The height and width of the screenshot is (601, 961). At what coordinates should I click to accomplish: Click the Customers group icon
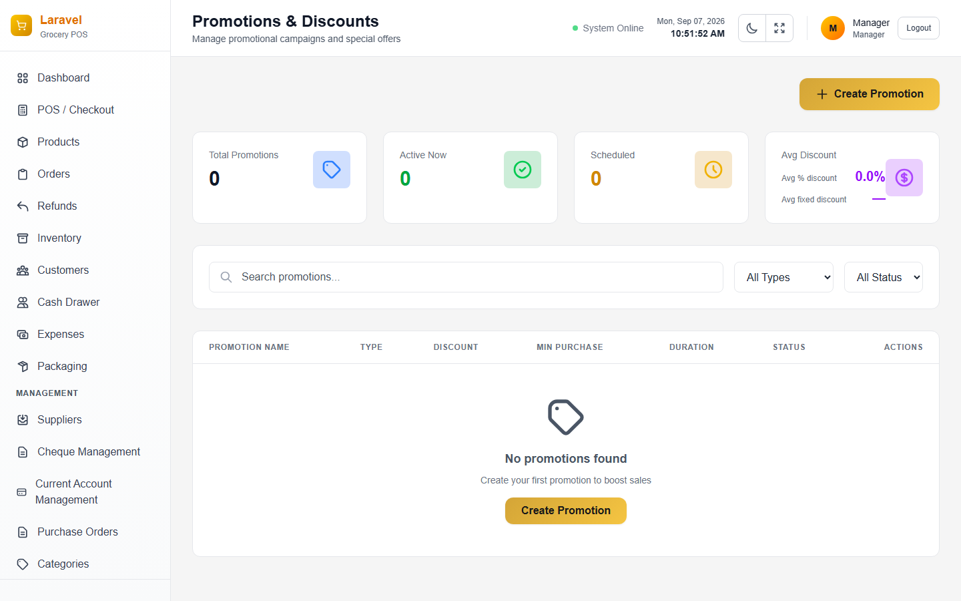click(23, 270)
